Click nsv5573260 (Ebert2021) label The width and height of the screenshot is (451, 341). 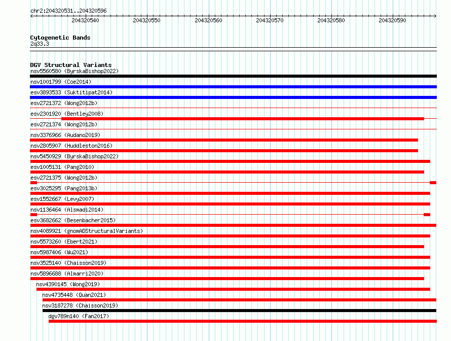tap(64, 242)
